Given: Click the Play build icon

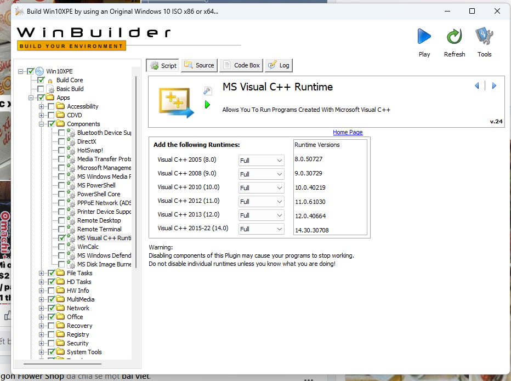Looking at the screenshot, I should coord(424,36).
